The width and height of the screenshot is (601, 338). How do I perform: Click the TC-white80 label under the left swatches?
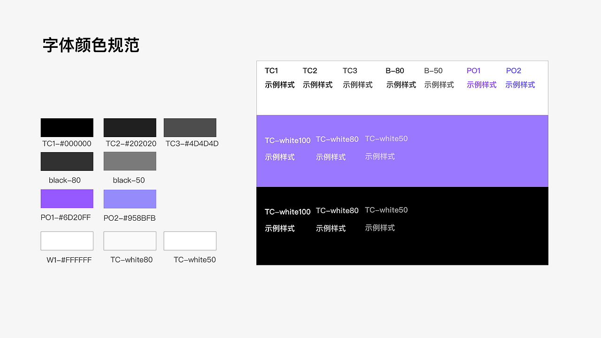point(131,260)
